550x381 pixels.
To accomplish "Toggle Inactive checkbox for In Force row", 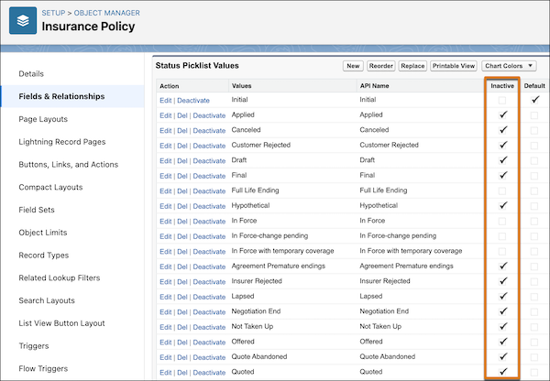I will tap(502, 221).
